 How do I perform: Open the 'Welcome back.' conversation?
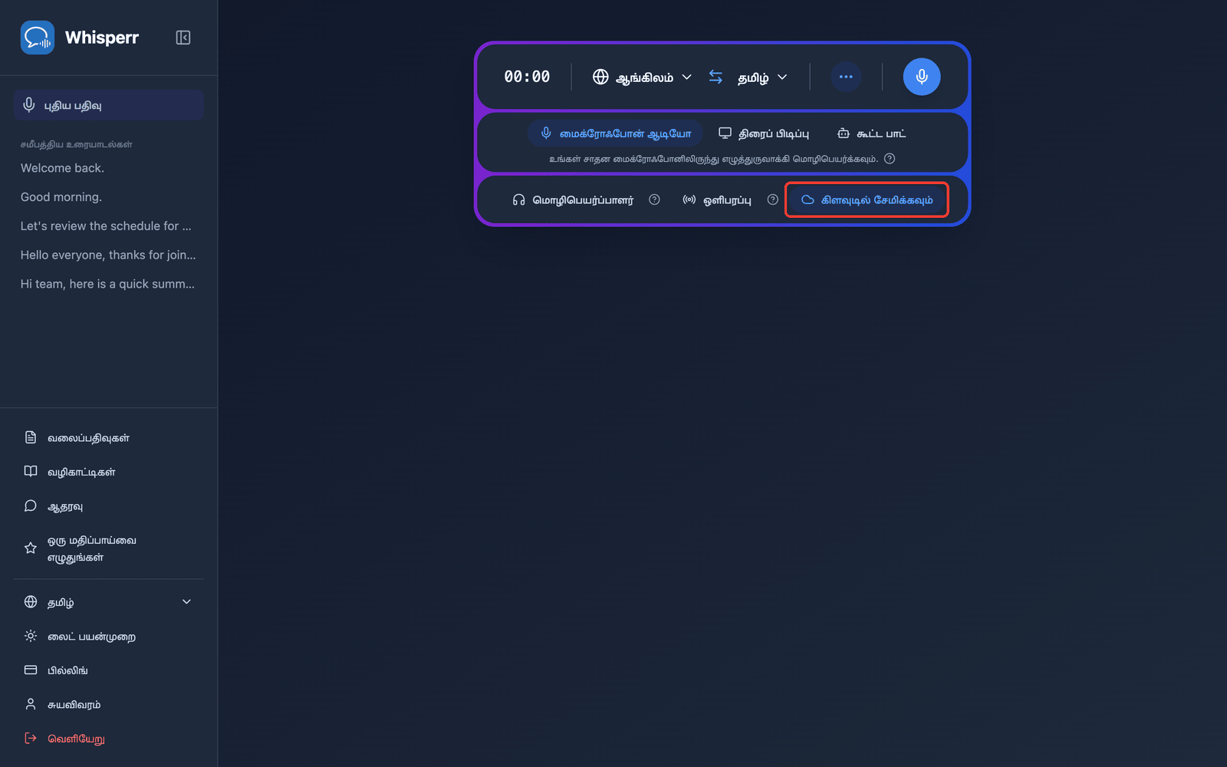(x=62, y=168)
